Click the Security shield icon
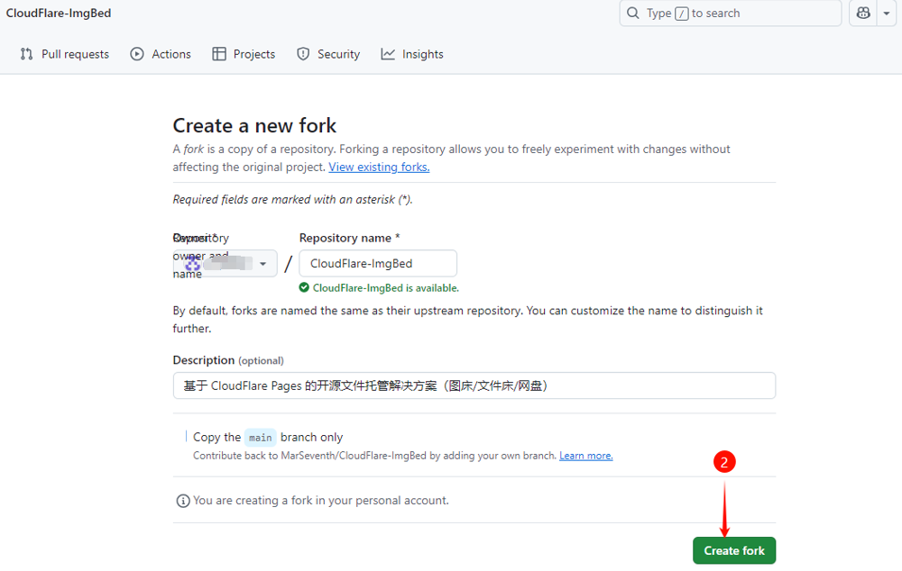 pos(303,54)
